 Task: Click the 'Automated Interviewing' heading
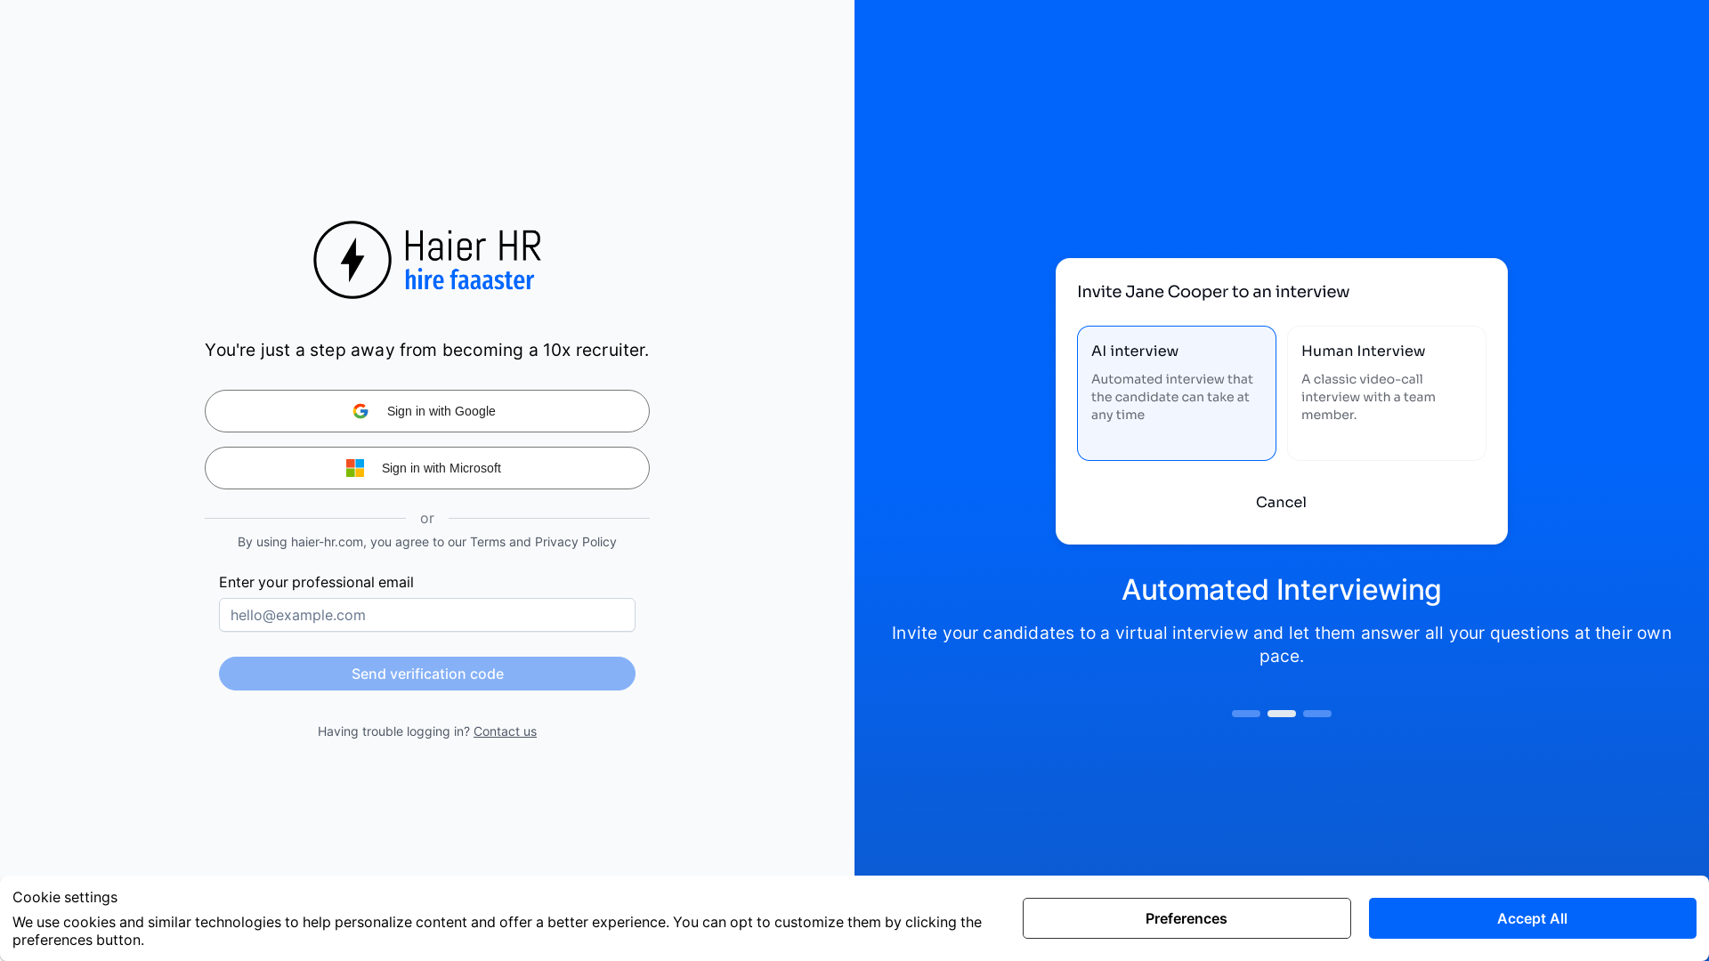pos(1282,590)
